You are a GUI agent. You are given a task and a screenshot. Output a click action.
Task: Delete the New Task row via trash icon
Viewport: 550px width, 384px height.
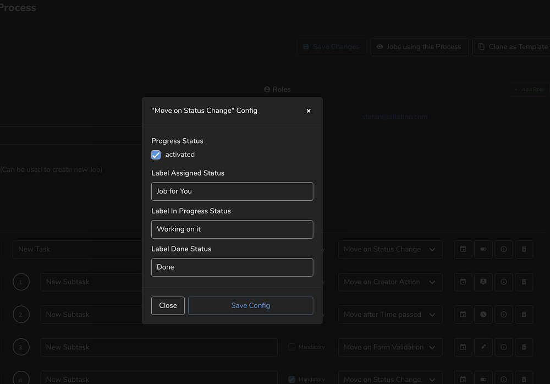pos(524,249)
